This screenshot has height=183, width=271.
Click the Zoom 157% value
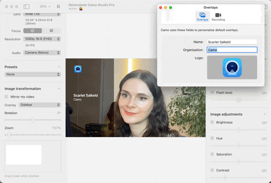56,128
